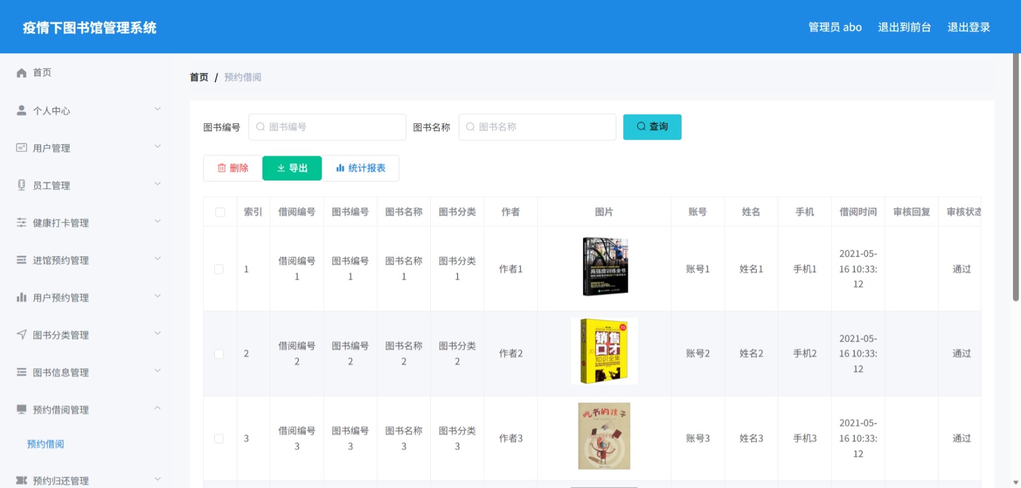Click the microphone icon next to 员工管理
This screenshot has height=488, width=1021.
point(21,185)
